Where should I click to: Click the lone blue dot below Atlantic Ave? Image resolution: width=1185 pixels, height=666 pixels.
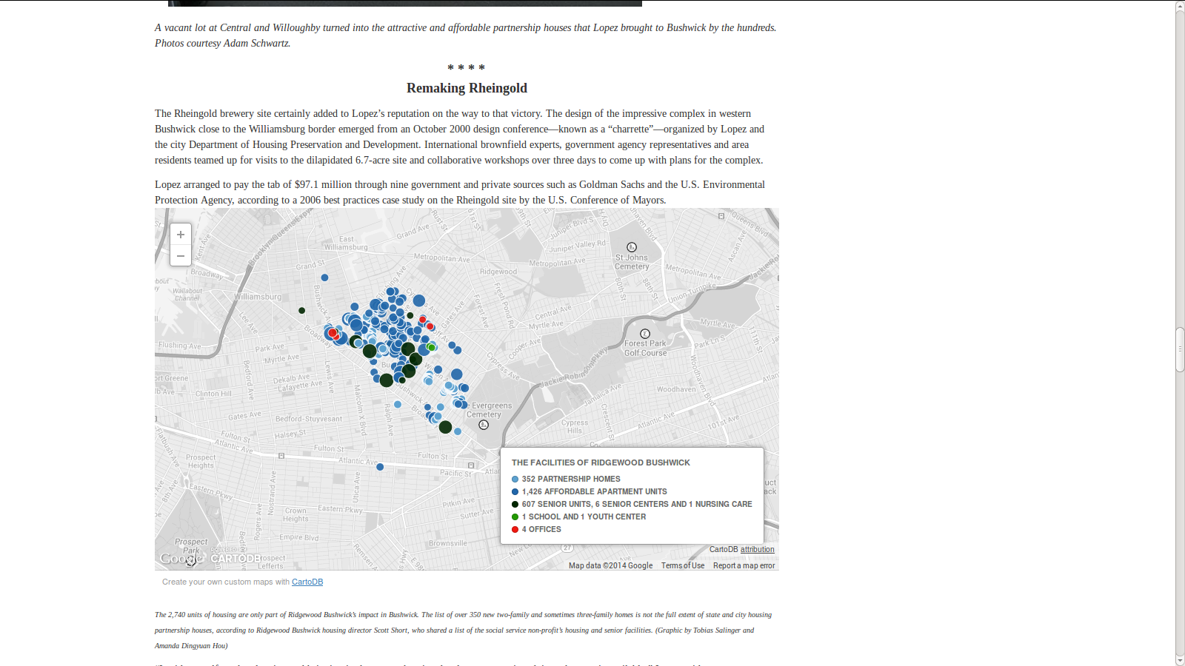click(x=380, y=467)
